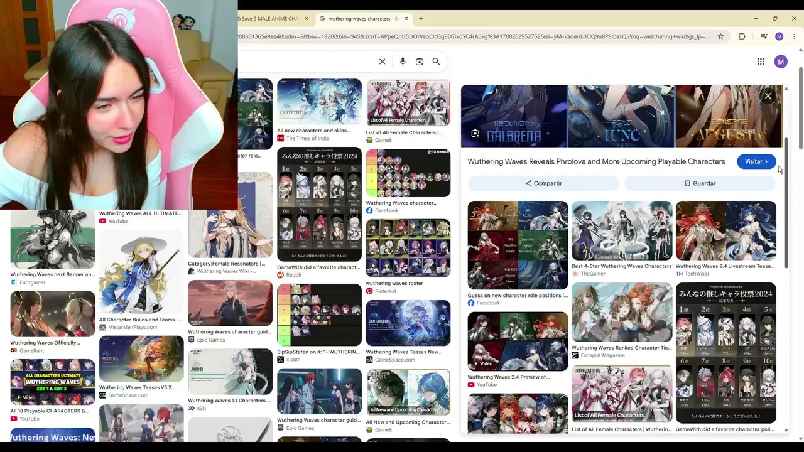Bookmark this page with the star icon
The image size is (804, 452).
click(x=720, y=36)
